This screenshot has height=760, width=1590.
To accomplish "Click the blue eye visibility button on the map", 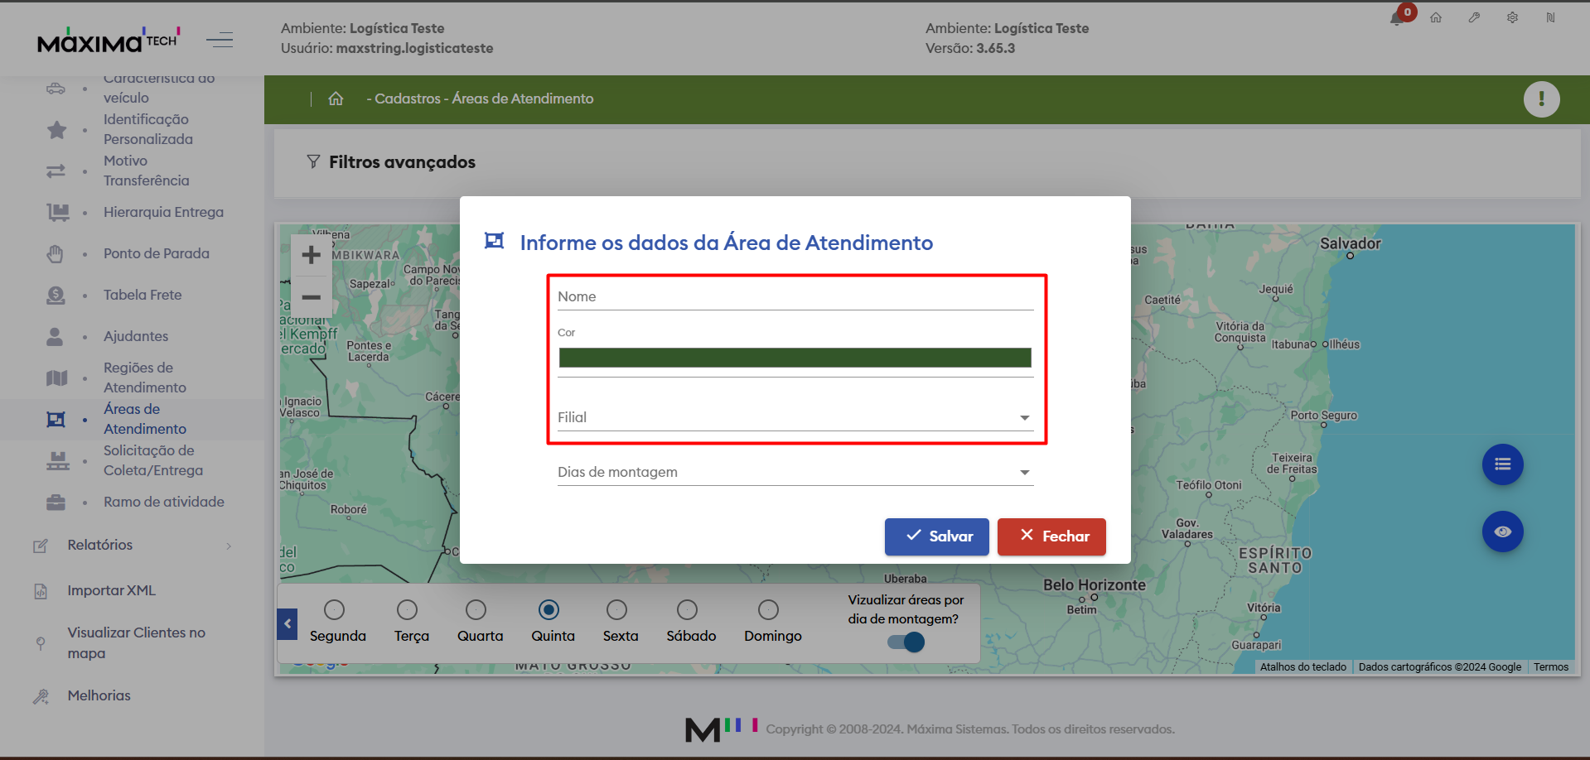I will (1502, 532).
